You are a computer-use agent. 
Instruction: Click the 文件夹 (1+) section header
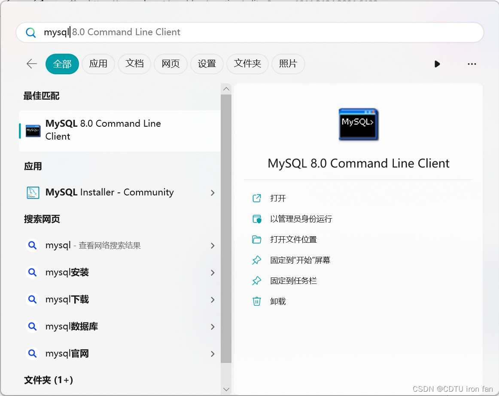49,380
